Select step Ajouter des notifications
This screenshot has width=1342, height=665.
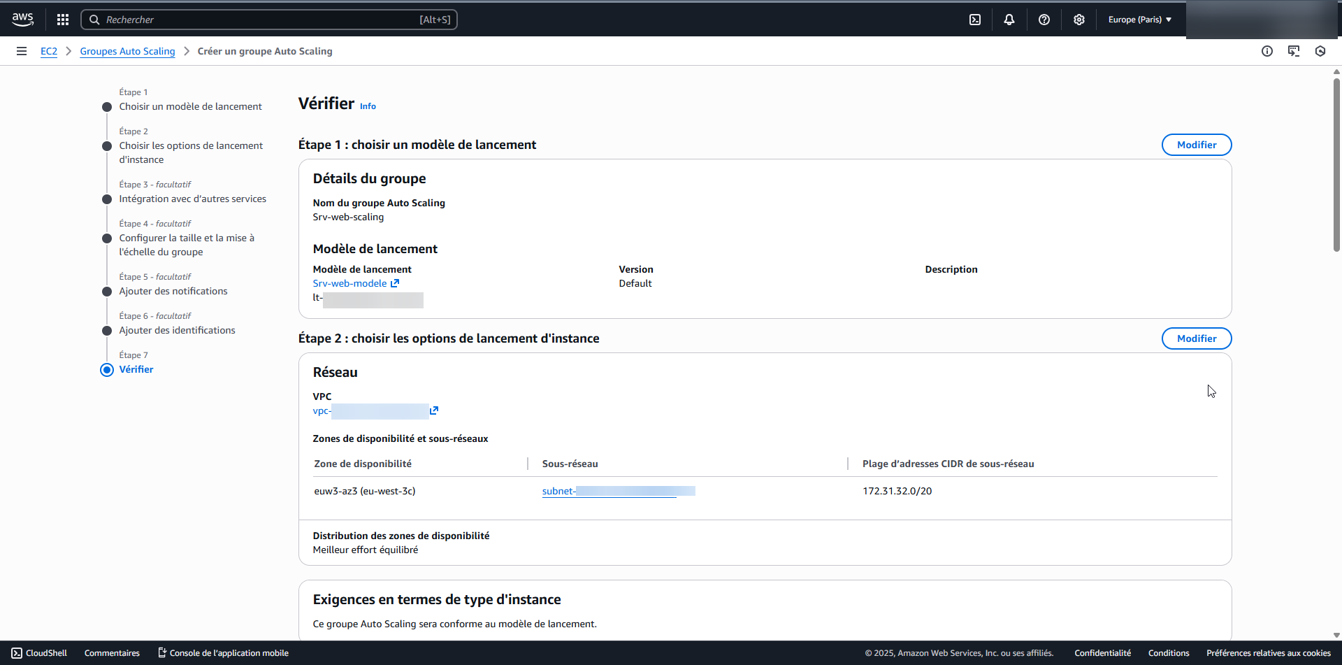173,291
